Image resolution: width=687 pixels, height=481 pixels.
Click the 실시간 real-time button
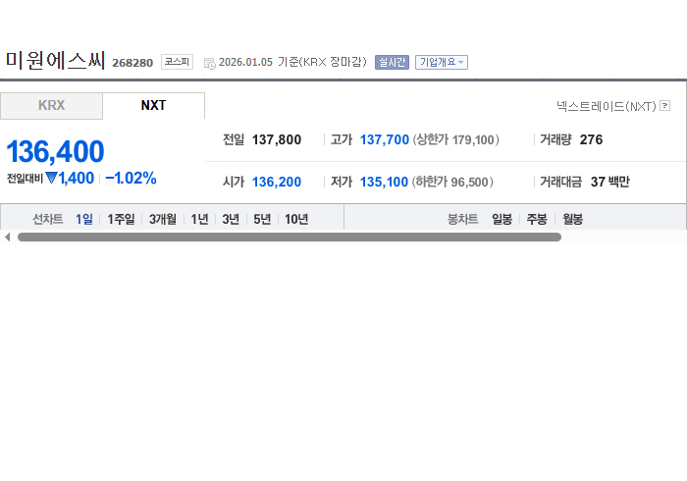pos(392,62)
